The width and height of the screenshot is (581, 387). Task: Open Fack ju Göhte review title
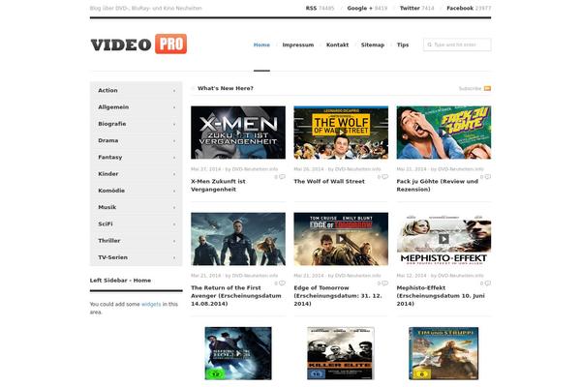point(438,185)
